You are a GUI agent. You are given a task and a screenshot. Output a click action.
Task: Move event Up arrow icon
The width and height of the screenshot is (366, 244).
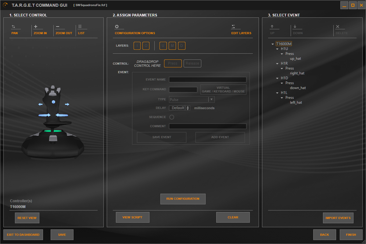pyautogui.click(x=272, y=27)
